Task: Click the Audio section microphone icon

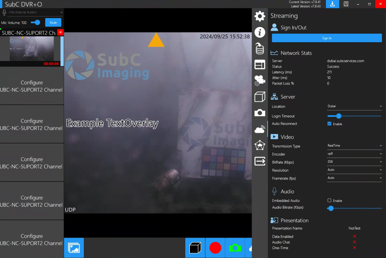Action: [x=274, y=191]
